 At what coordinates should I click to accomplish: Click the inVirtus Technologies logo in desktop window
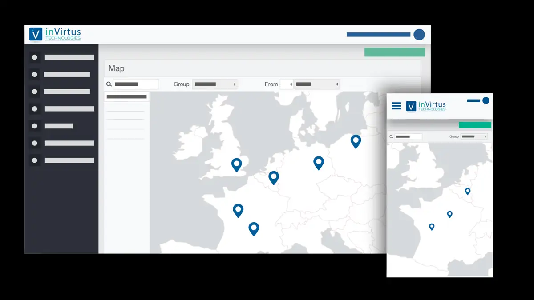pos(55,34)
